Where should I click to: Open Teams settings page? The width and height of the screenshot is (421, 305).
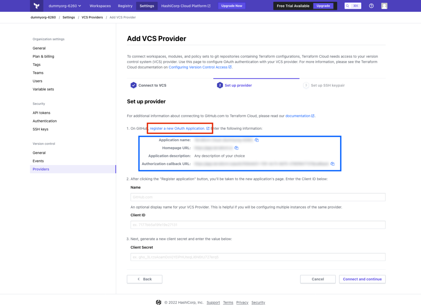38,73
